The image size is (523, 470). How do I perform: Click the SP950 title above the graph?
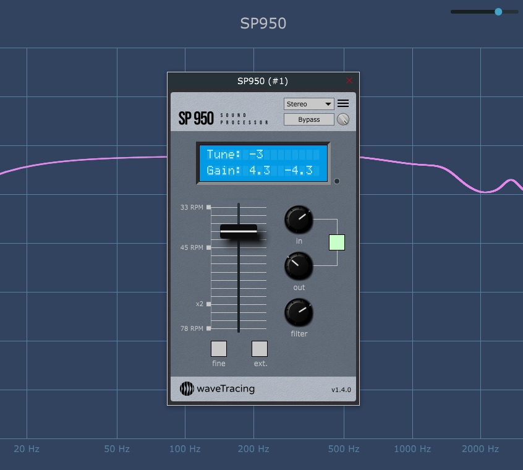pos(263,23)
